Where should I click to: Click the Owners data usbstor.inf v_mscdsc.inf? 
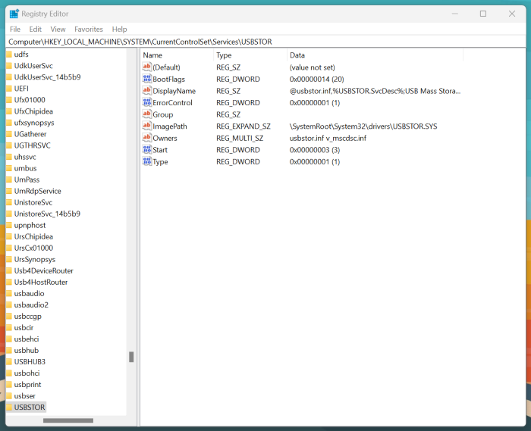point(328,138)
